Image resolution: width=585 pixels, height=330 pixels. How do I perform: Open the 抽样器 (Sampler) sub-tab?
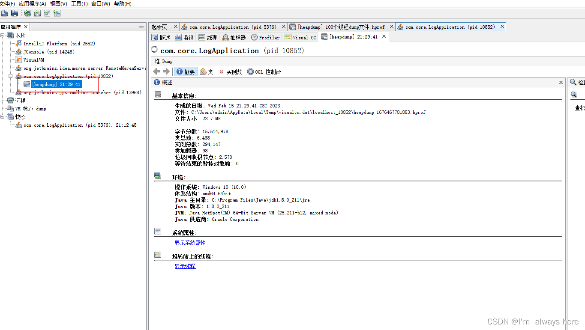pos(234,38)
